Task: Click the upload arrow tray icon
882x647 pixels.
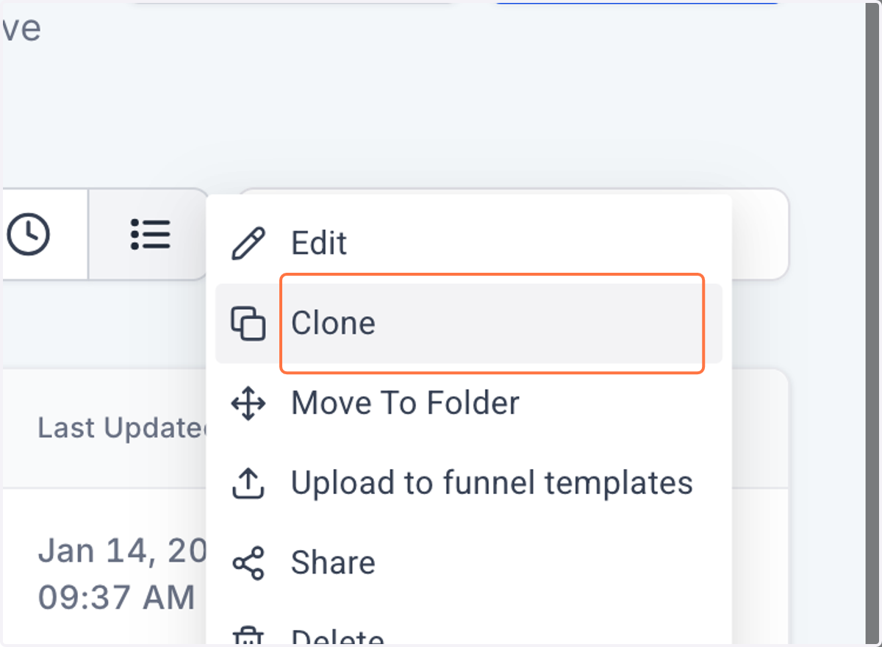Action: (248, 483)
